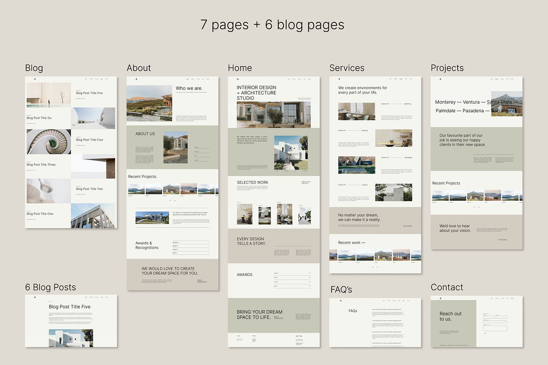
Task: Open Blog Post Title Three on Blog page
Action: click(41, 165)
